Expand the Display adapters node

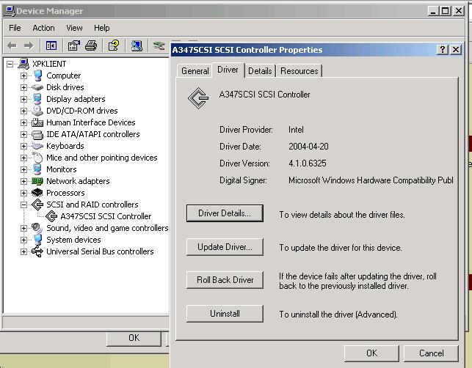click(23, 99)
